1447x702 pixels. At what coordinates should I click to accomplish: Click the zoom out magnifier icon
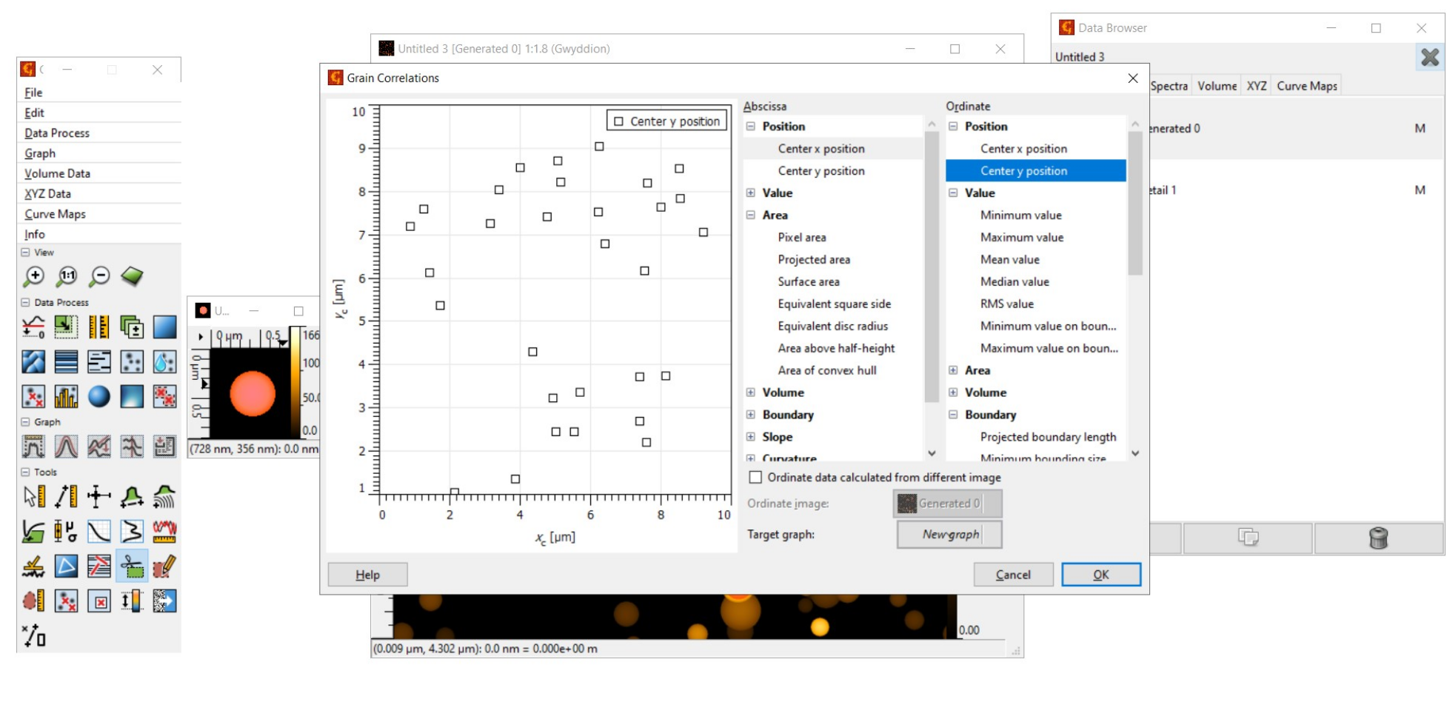99,277
